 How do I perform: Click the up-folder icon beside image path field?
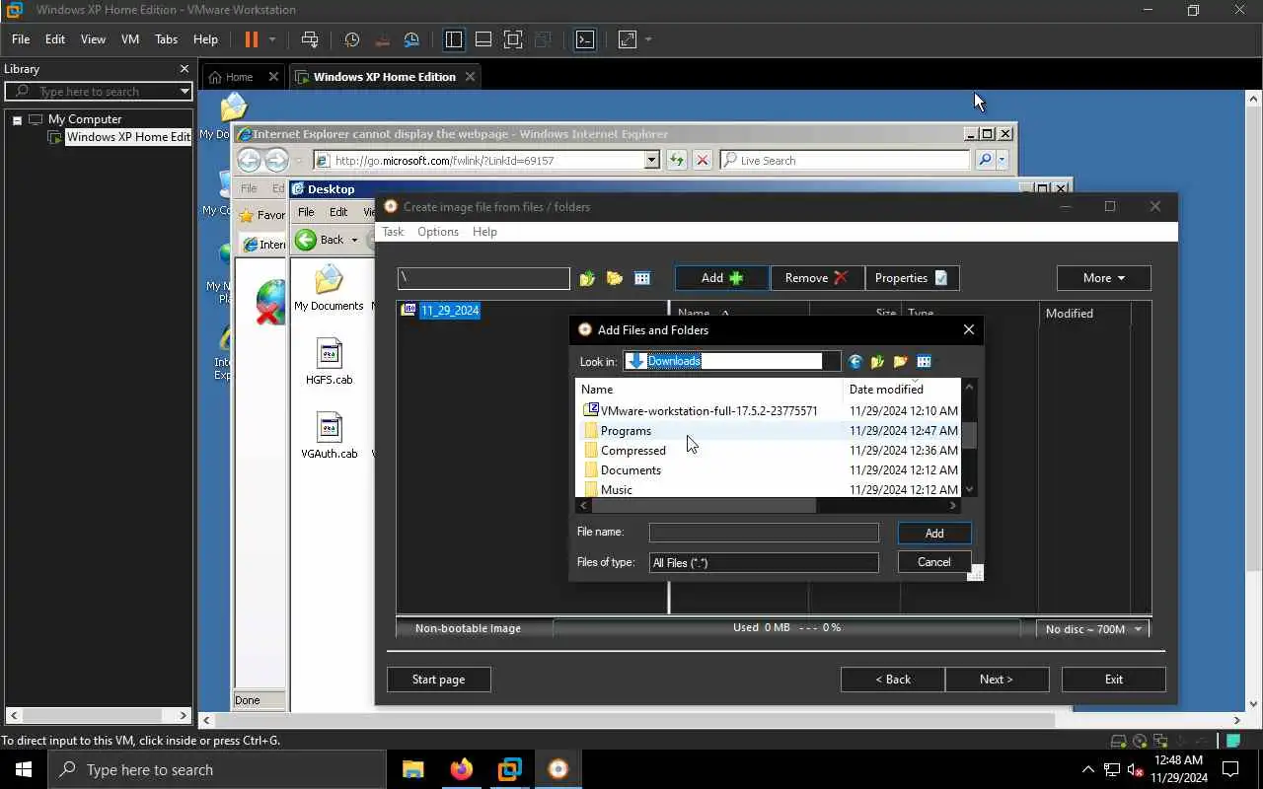[588, 279]
